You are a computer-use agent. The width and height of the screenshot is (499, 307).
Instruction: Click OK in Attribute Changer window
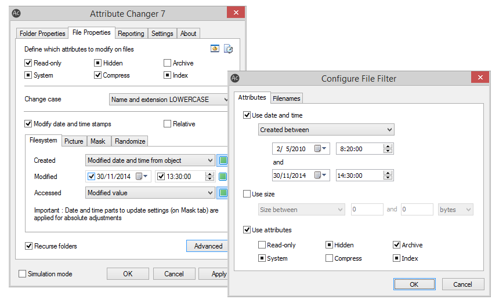coord(128,273)
